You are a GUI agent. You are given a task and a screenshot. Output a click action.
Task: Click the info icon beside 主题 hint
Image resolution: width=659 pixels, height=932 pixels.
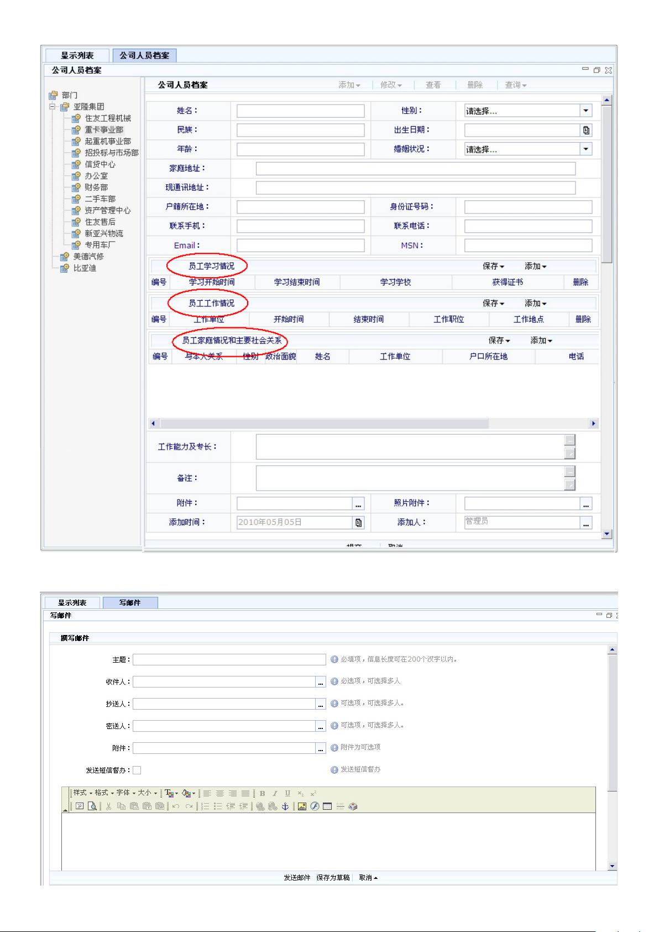click(x=334, y=659)
